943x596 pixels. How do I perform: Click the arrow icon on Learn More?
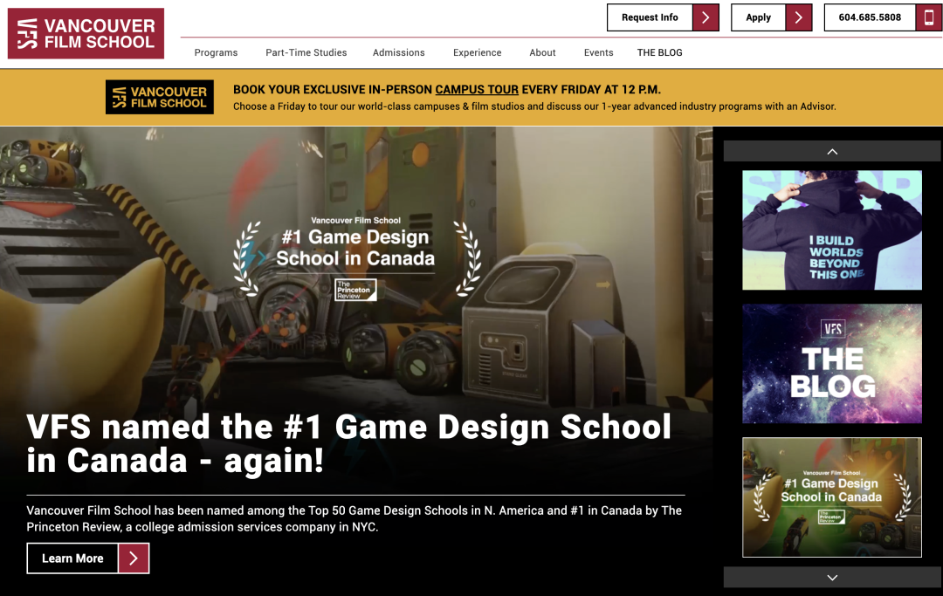click(134, 558)
